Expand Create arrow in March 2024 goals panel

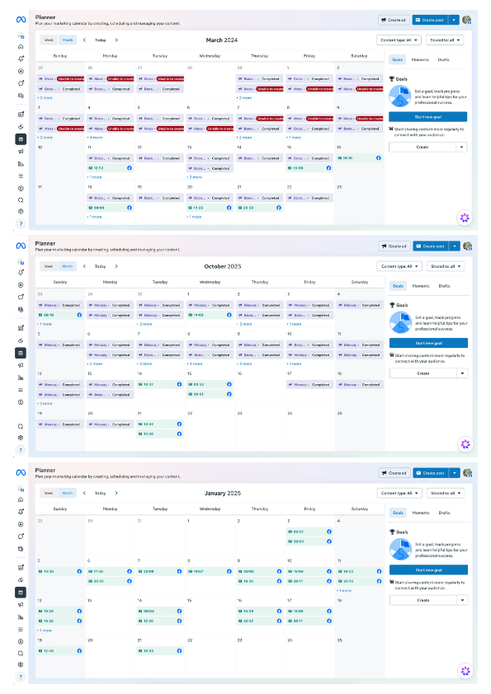pos(462,147)
